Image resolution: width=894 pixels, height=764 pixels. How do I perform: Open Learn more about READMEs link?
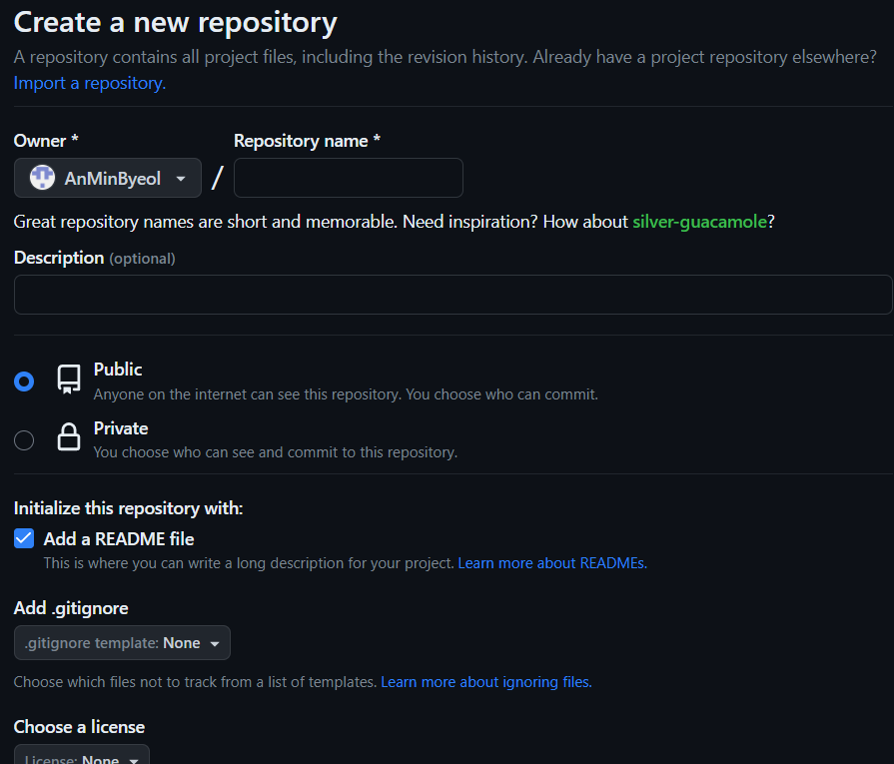click(x=552, y=563)
